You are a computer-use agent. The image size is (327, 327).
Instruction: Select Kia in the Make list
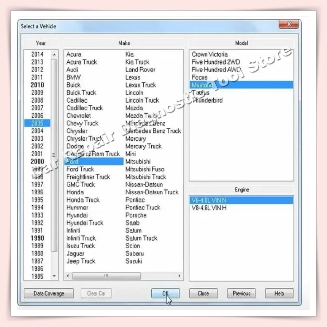click(130, 54)
